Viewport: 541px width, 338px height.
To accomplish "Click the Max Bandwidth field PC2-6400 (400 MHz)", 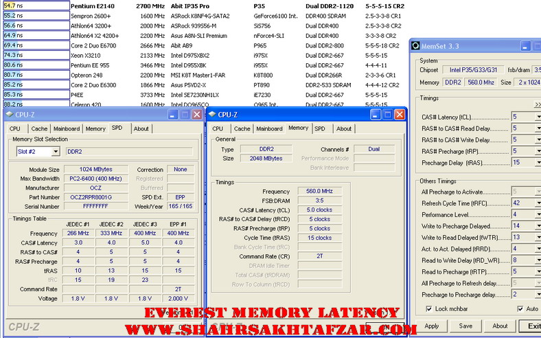I will point(96,179).
